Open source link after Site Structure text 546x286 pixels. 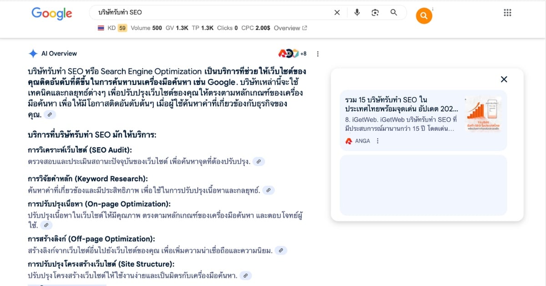click(x=245, y=276)
